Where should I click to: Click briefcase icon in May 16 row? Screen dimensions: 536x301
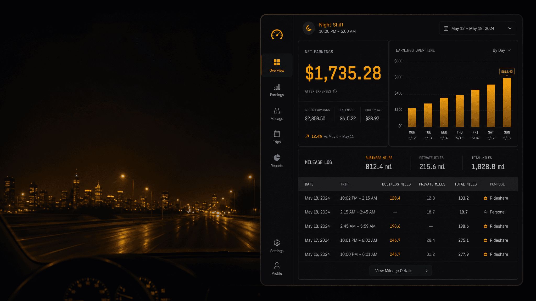pyautogui.click(x=485, y=254)
